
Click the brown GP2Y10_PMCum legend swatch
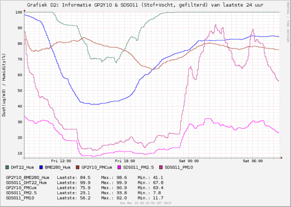pyautogui.click(x=78, y=167)
